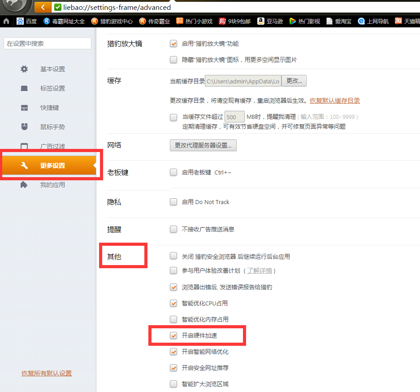The width and height of the screenshot is (420, 392).
Task: Click the home icon in bookmarks bar
Action: [x=6, y=21]
